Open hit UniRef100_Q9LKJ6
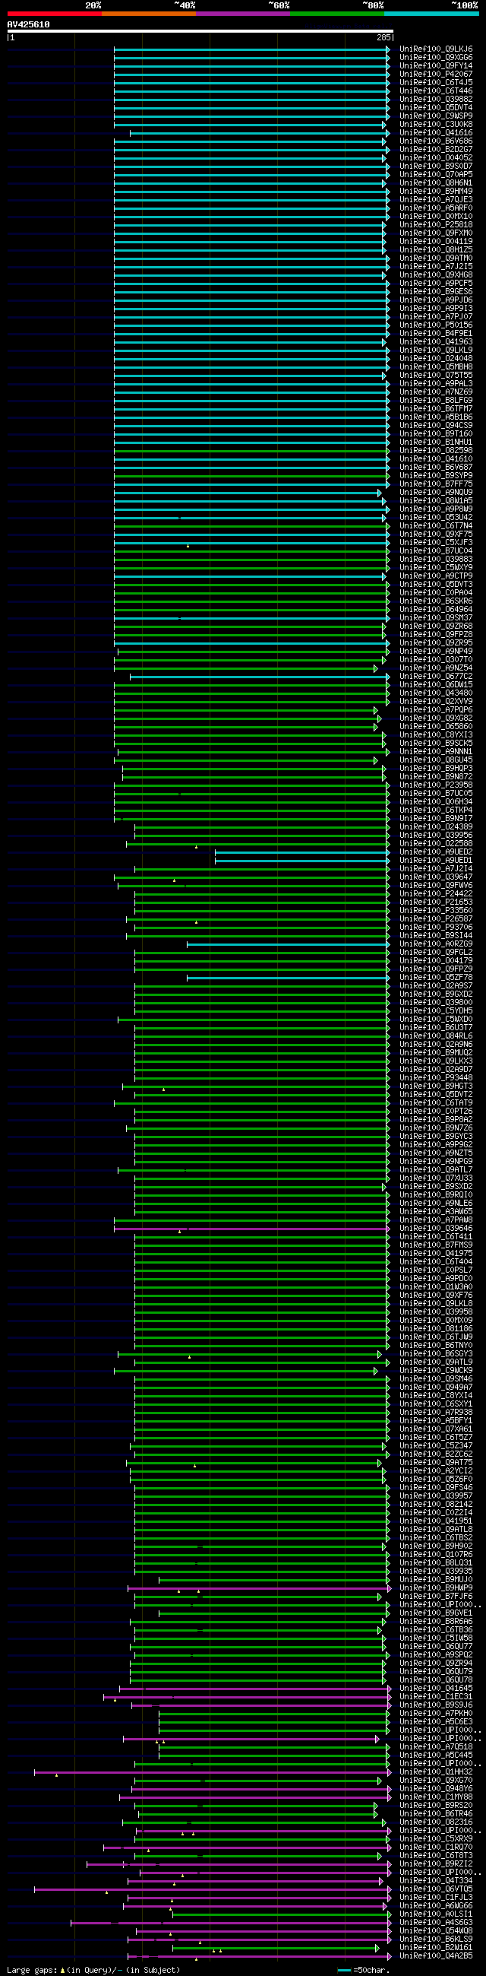Image resolution: width=486 pixels, height=1976 pixels. [435, 49]
